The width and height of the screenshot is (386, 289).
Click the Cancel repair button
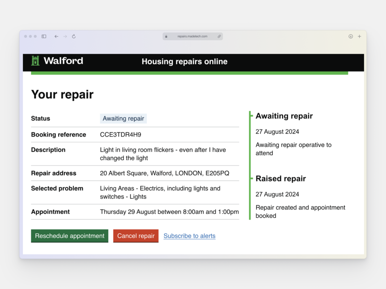tap(136, 236)
